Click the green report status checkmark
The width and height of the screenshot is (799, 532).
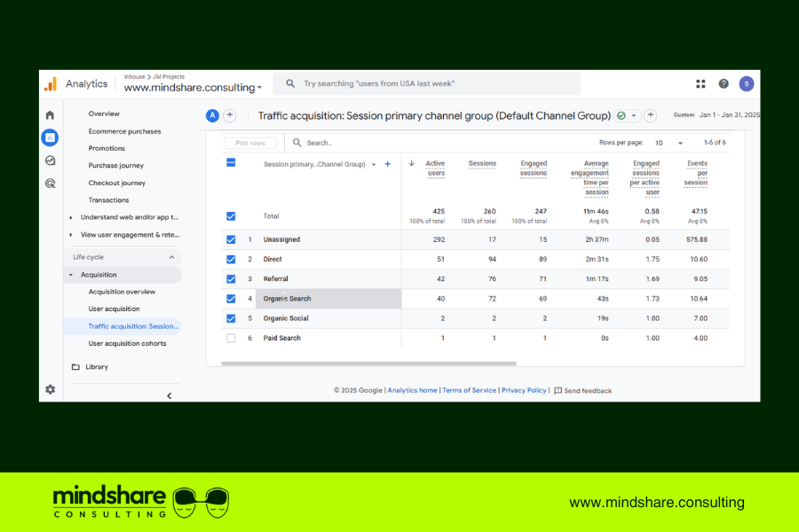(621, 115)
